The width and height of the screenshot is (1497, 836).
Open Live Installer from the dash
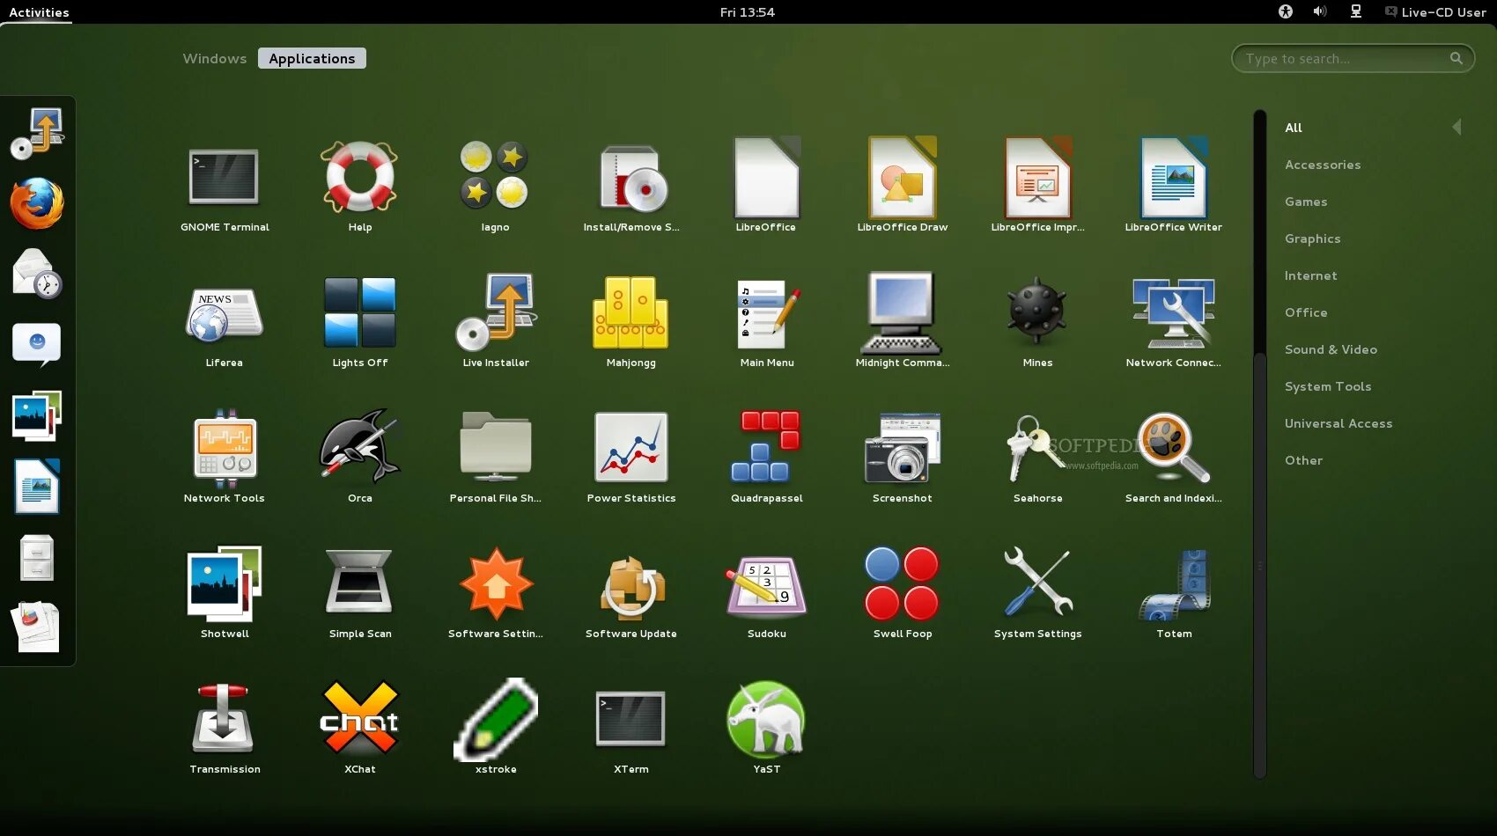tap(37, 133)
